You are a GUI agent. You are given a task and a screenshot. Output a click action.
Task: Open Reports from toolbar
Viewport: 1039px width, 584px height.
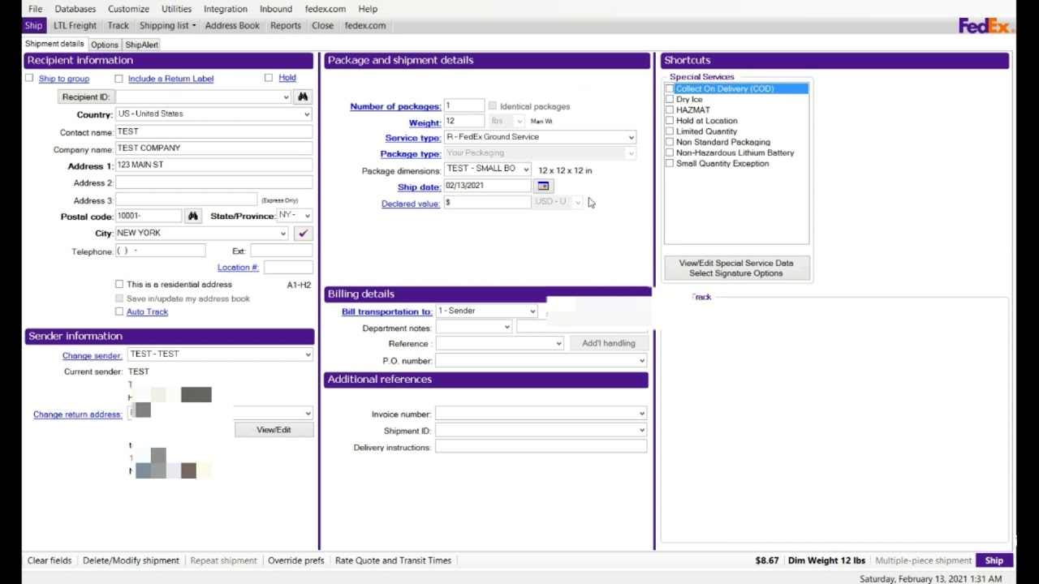pos(286,26)
